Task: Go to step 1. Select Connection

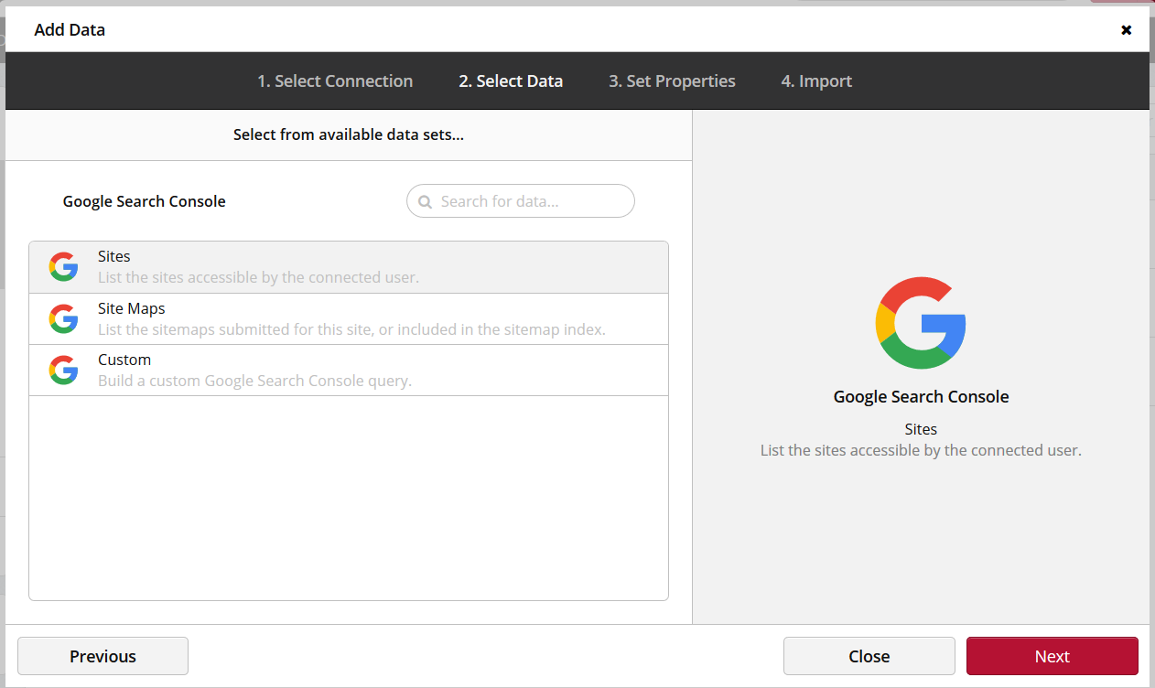Action: tap(335, 81)
